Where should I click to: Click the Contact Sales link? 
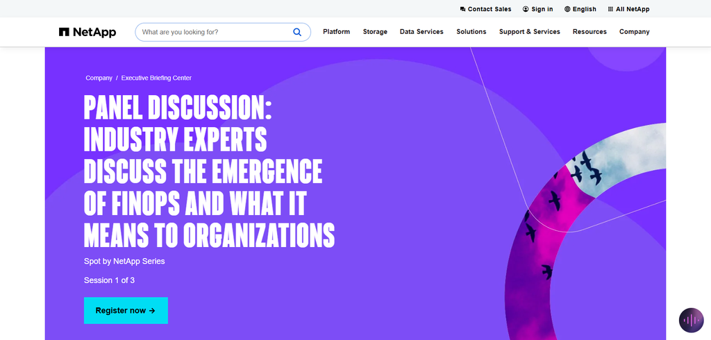point(485,9)
